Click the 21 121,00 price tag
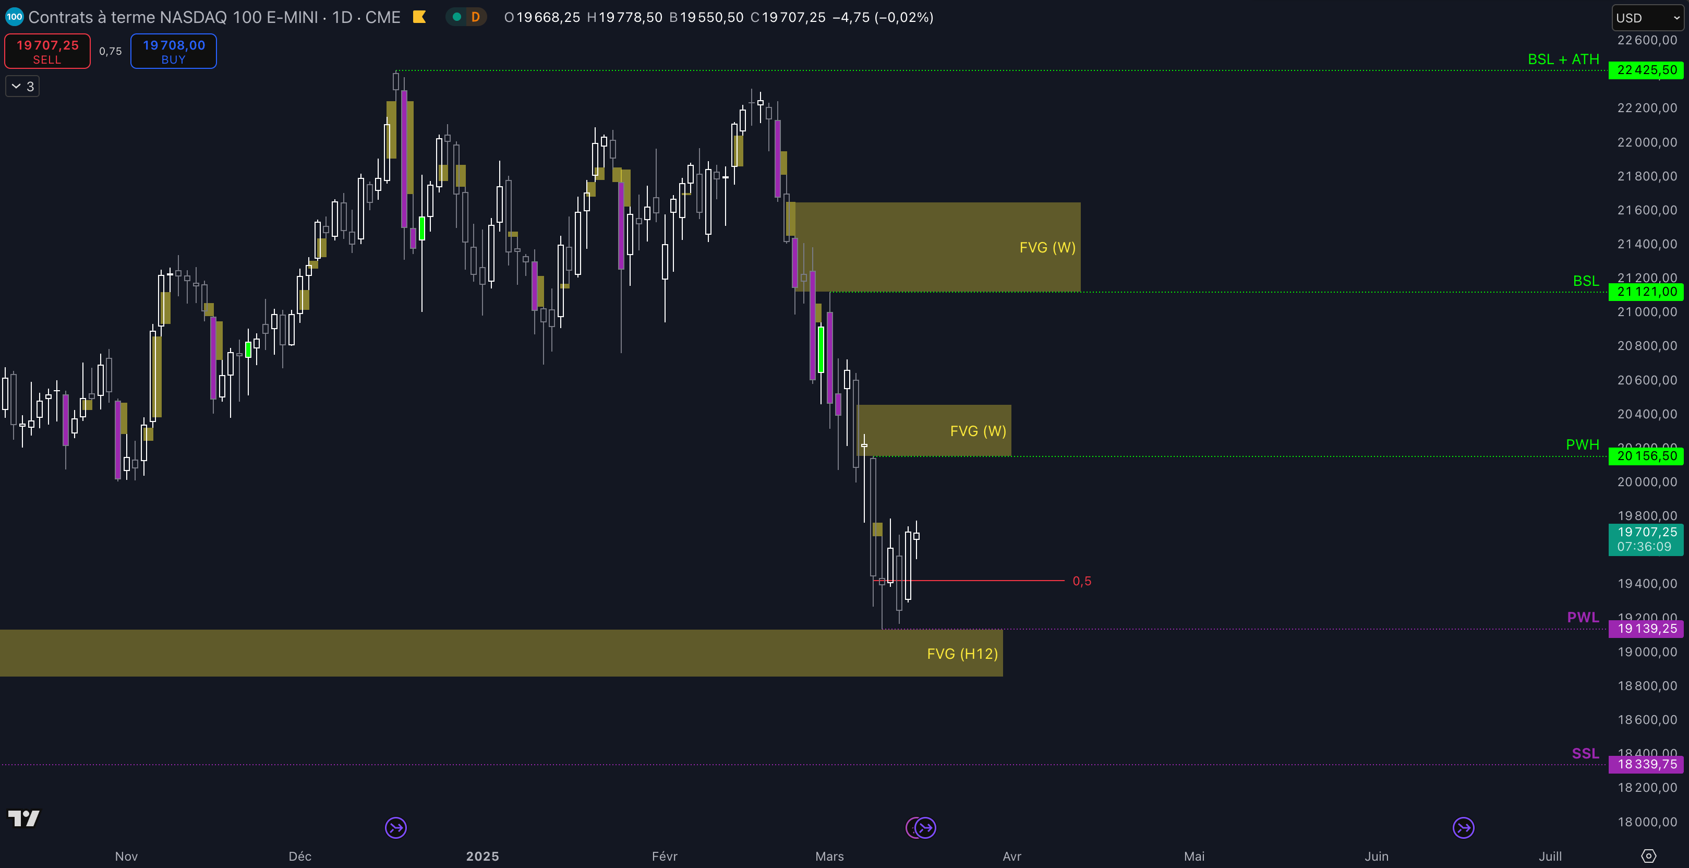The width and height of the screenshot is (1689, 868). (x=1646, y=292)
